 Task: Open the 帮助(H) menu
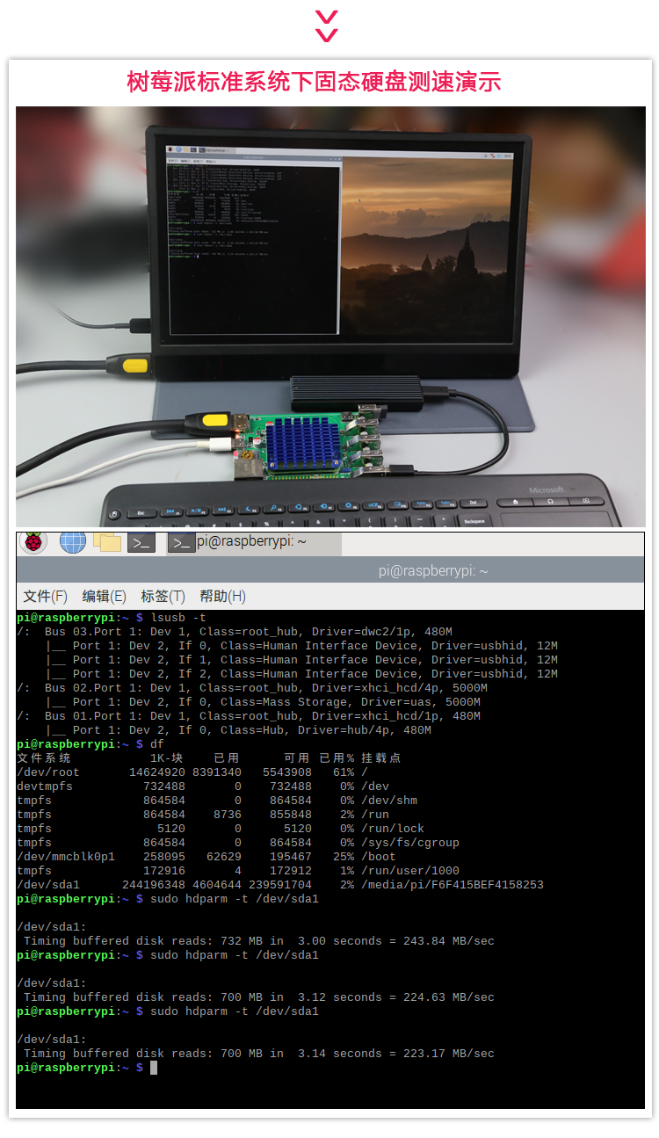(x=222, y=596)
